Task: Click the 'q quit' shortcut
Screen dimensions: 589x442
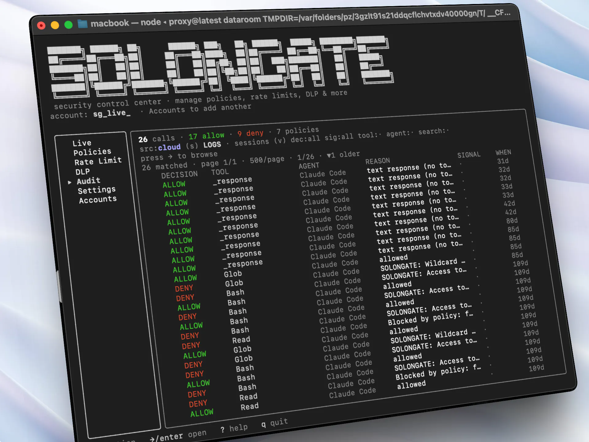Action: (x=274, y=423)
